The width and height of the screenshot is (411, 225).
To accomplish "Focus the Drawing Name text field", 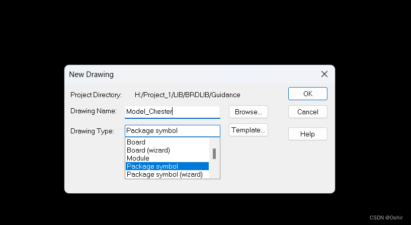I will click(x=172, y=112).
